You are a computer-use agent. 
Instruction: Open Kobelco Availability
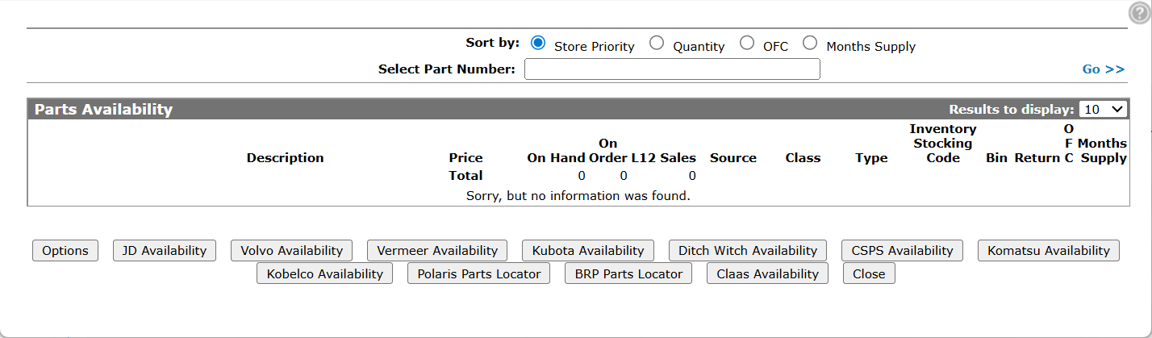325,274
